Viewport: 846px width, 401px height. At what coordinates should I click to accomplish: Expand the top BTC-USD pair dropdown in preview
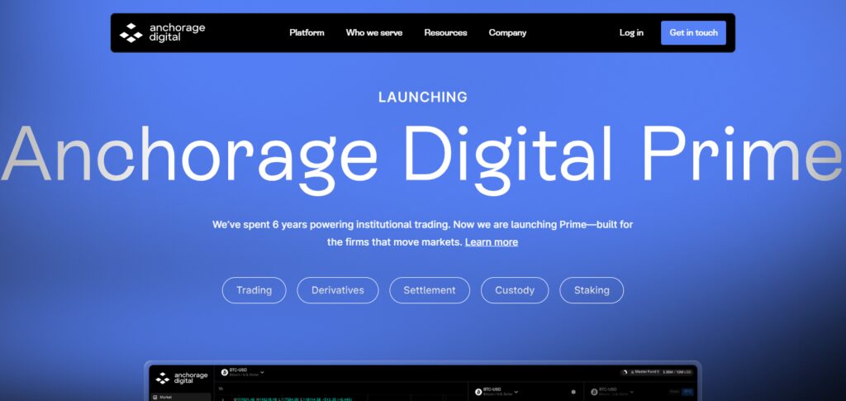coord(262,372)
